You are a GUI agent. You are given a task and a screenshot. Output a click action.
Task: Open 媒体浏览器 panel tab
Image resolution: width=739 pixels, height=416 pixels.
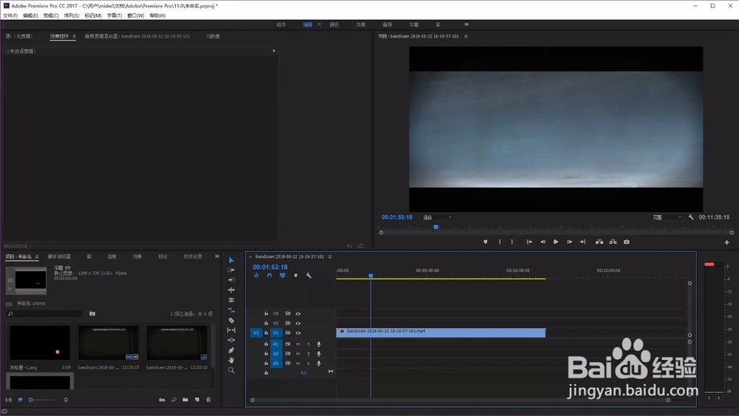(59, 256)
